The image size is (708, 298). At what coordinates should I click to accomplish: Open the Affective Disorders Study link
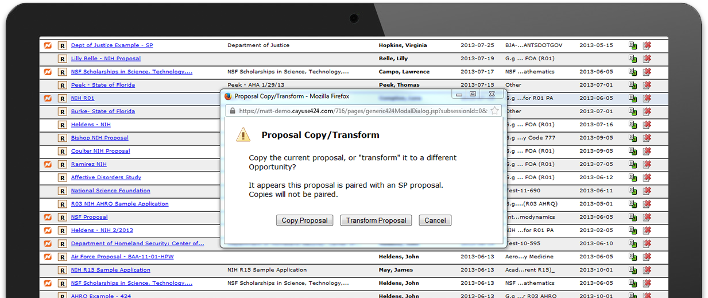pyautogui.click(x=106, y=177)
